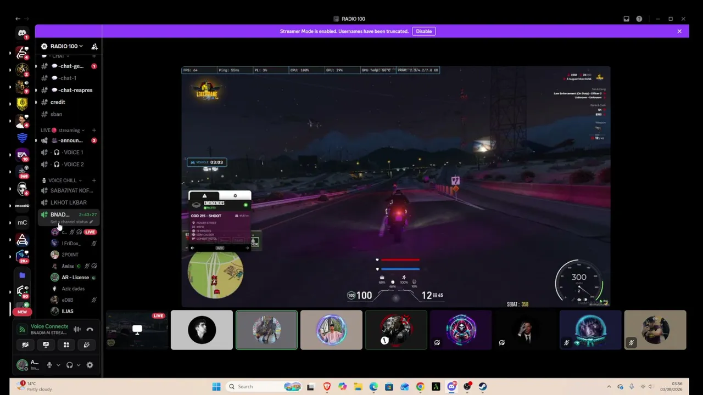Screen dimensions: 703x395
Task: Open the chat-1 text channel
Action: 69,78
